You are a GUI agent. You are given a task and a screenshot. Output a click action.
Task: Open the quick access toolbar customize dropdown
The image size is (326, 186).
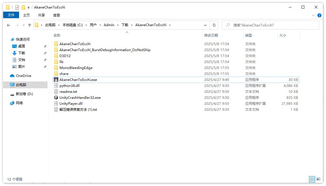[28, 7]
